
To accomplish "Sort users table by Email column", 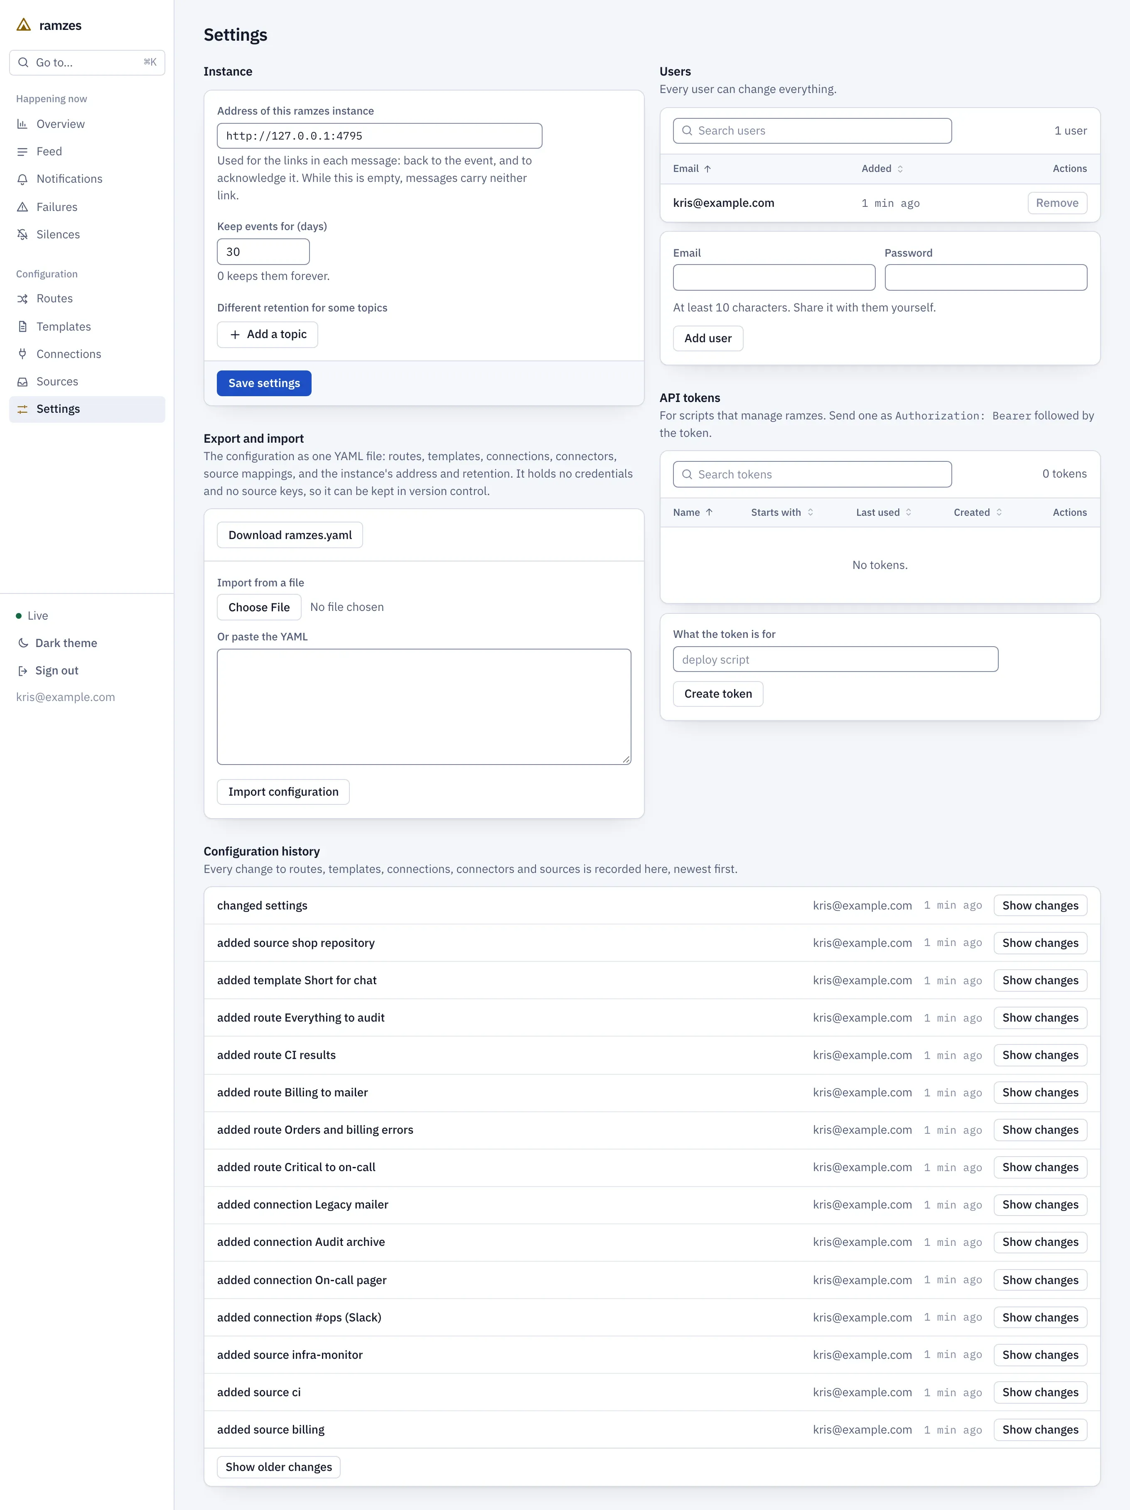I will (x=692, y=169).
